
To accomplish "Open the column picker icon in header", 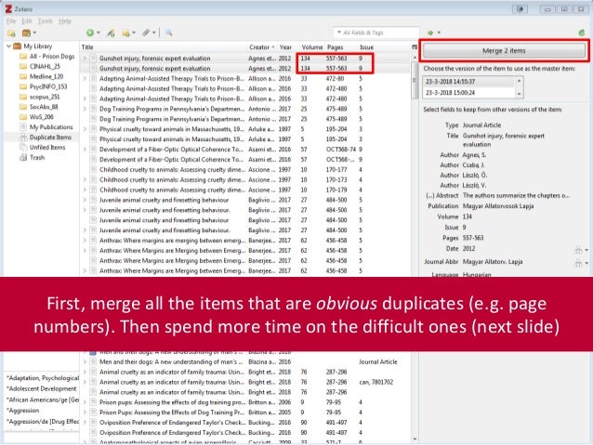I will (415, 47).
